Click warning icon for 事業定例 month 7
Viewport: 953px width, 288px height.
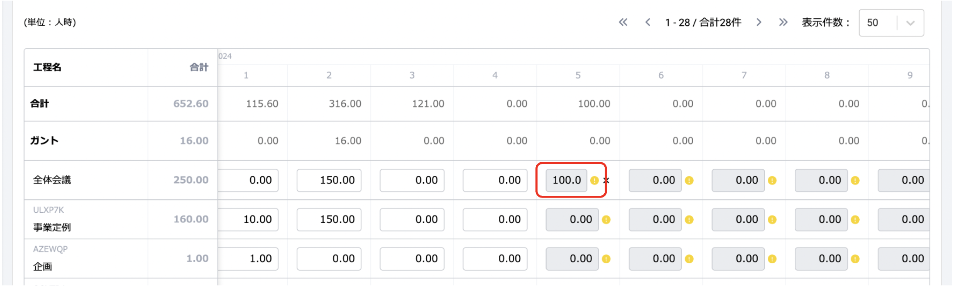point(772,220)
